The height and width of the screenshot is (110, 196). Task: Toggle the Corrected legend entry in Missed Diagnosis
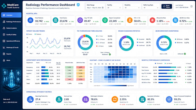coord(141,39)
